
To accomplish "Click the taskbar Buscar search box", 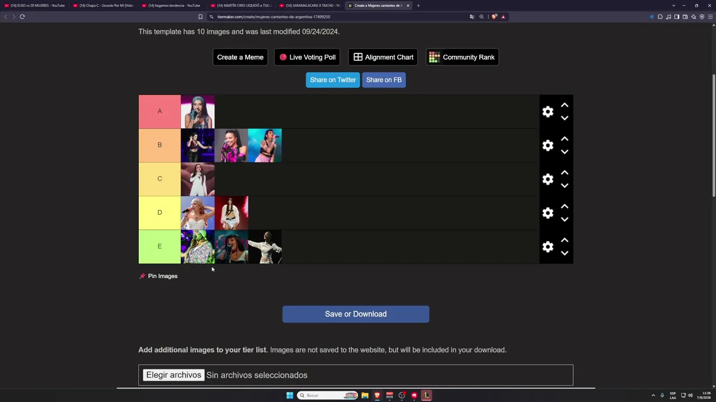I will (x=328, y=395).
